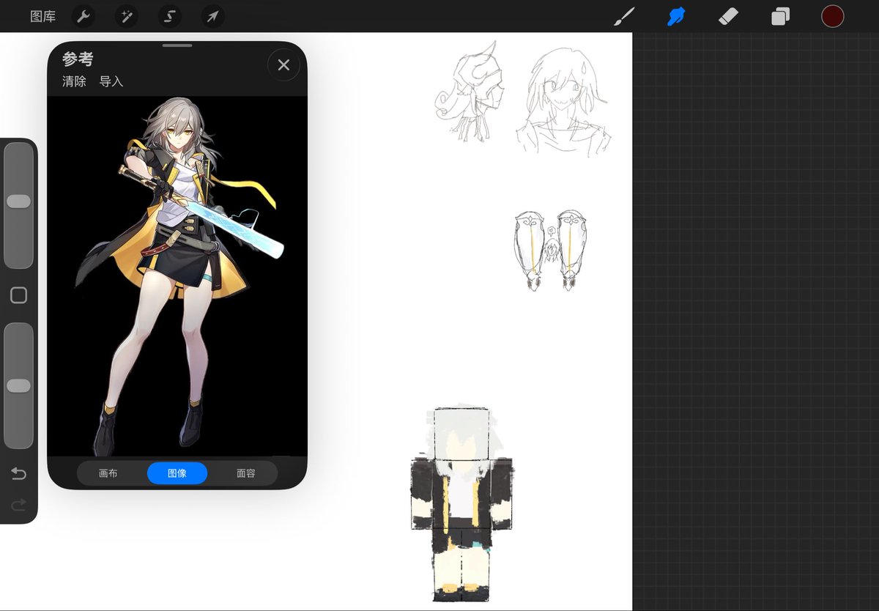Tap the square modify button in sidebar

click(18, 295)
